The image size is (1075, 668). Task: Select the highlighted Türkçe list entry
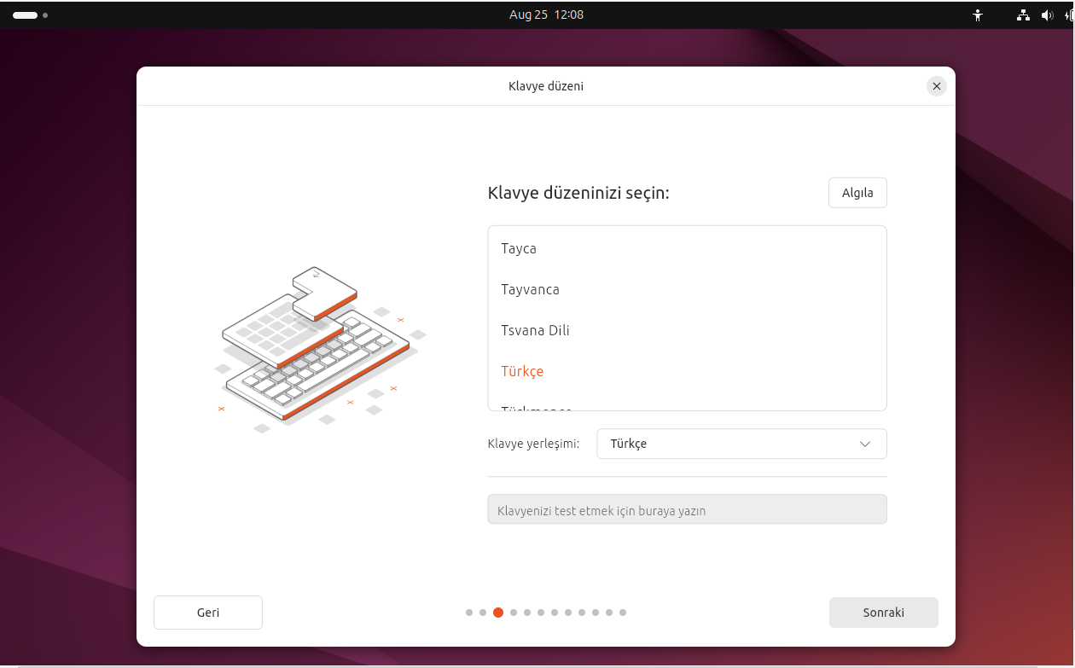tap(687, 371)
